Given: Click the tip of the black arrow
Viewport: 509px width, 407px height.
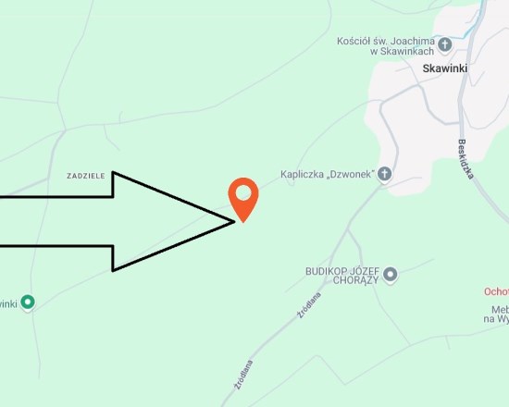Looking at the screenshot, I should coord(234,222).
